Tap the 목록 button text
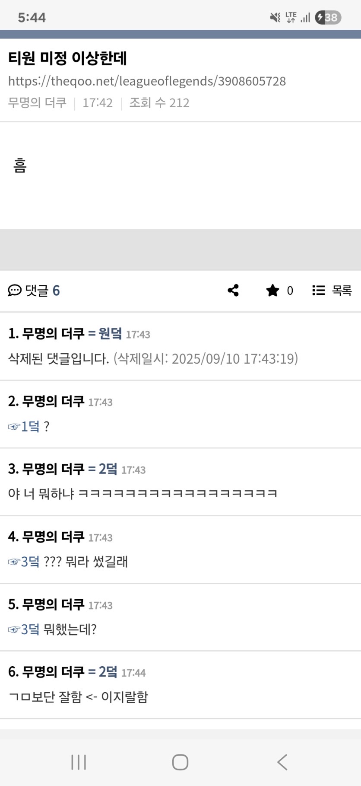Viewport: 361px width, 786px height. 342,291
